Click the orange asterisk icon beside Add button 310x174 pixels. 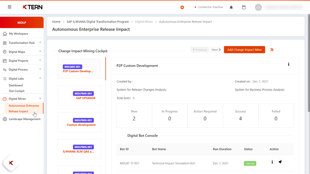click(x=272, y=50)
